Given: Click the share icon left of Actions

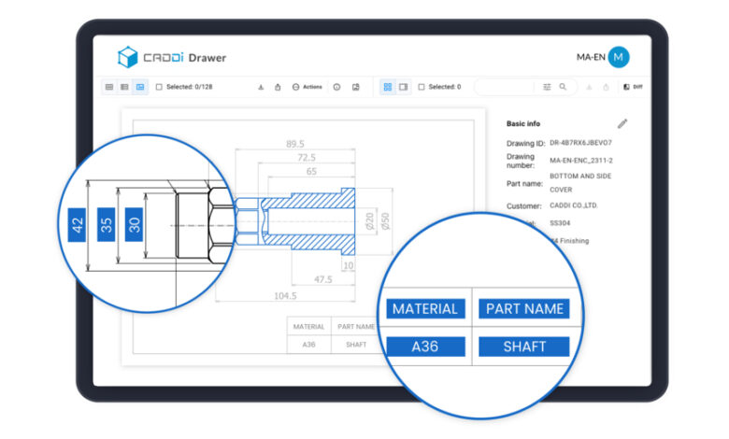Looking at the screenshot, I should click(278, 87).
